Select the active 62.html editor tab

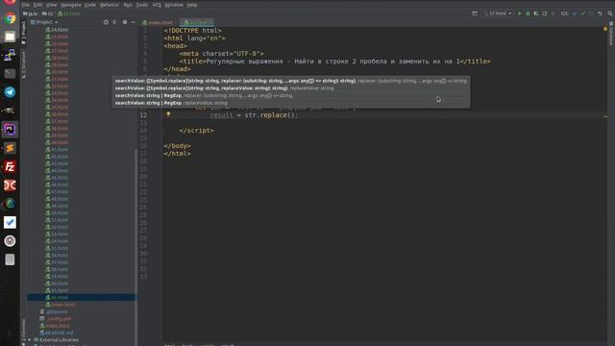pos(198,22)
